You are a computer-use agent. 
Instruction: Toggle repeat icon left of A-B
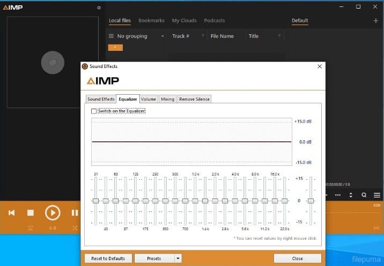31,228
